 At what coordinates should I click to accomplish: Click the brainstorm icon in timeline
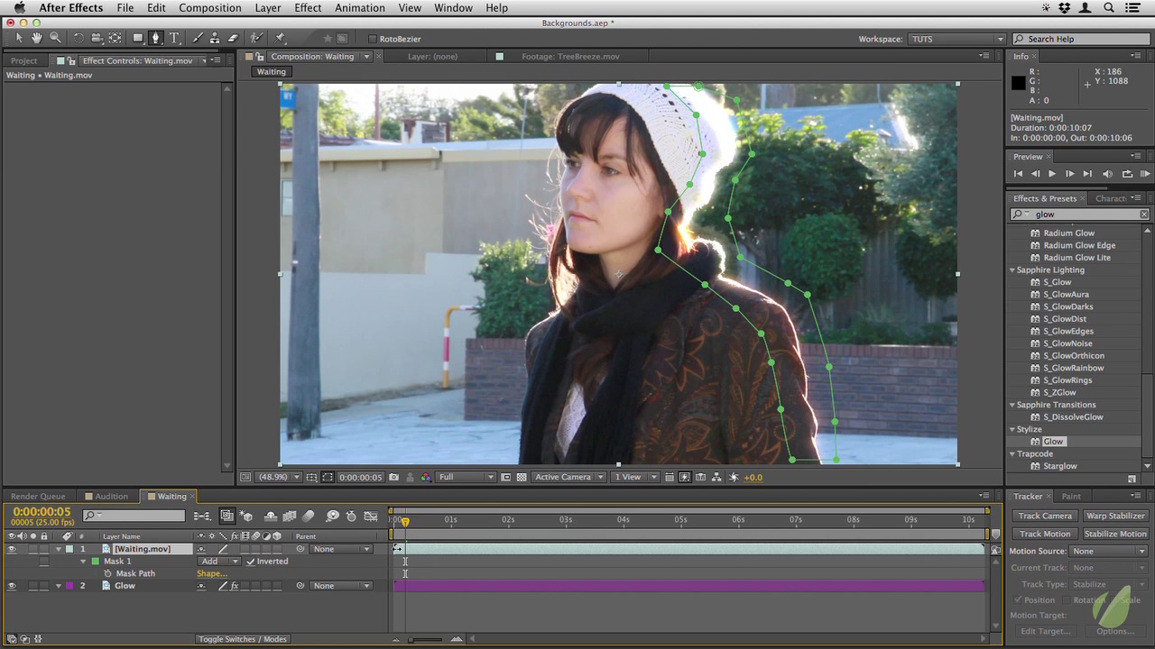332,516
